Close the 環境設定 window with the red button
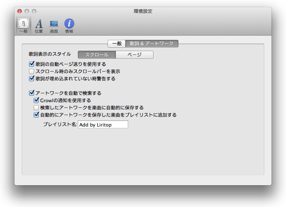The width and height of the screenshot is (286, 207). coord(20,11)
